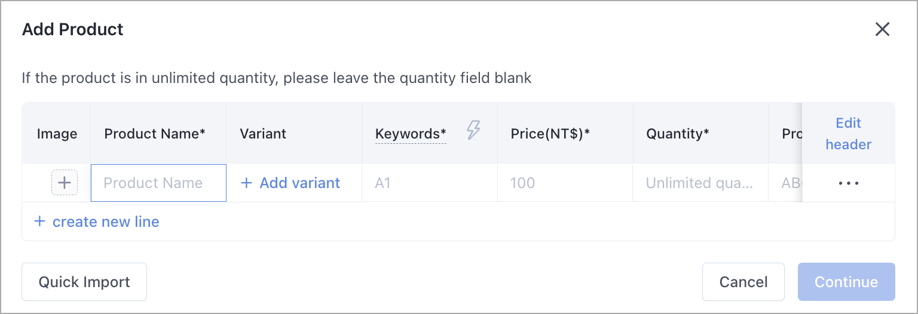
Task: Click the Variant column header
Action: pyautogui.click(x=263, y=134)
